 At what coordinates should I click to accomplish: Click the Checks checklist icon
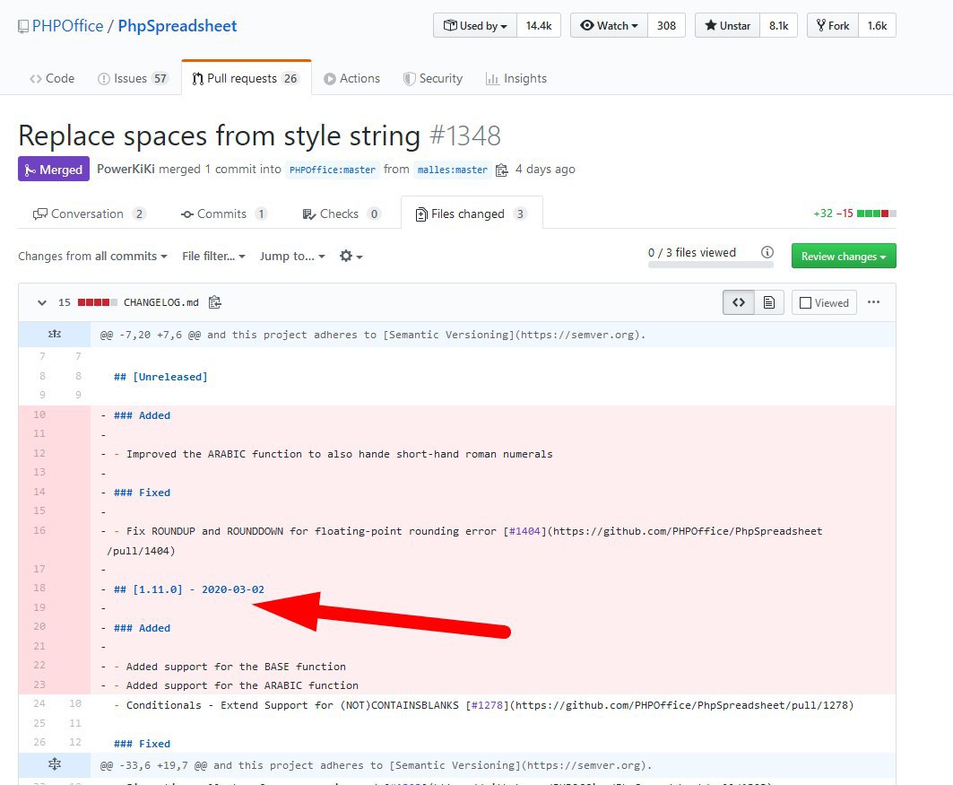point(308,214)
